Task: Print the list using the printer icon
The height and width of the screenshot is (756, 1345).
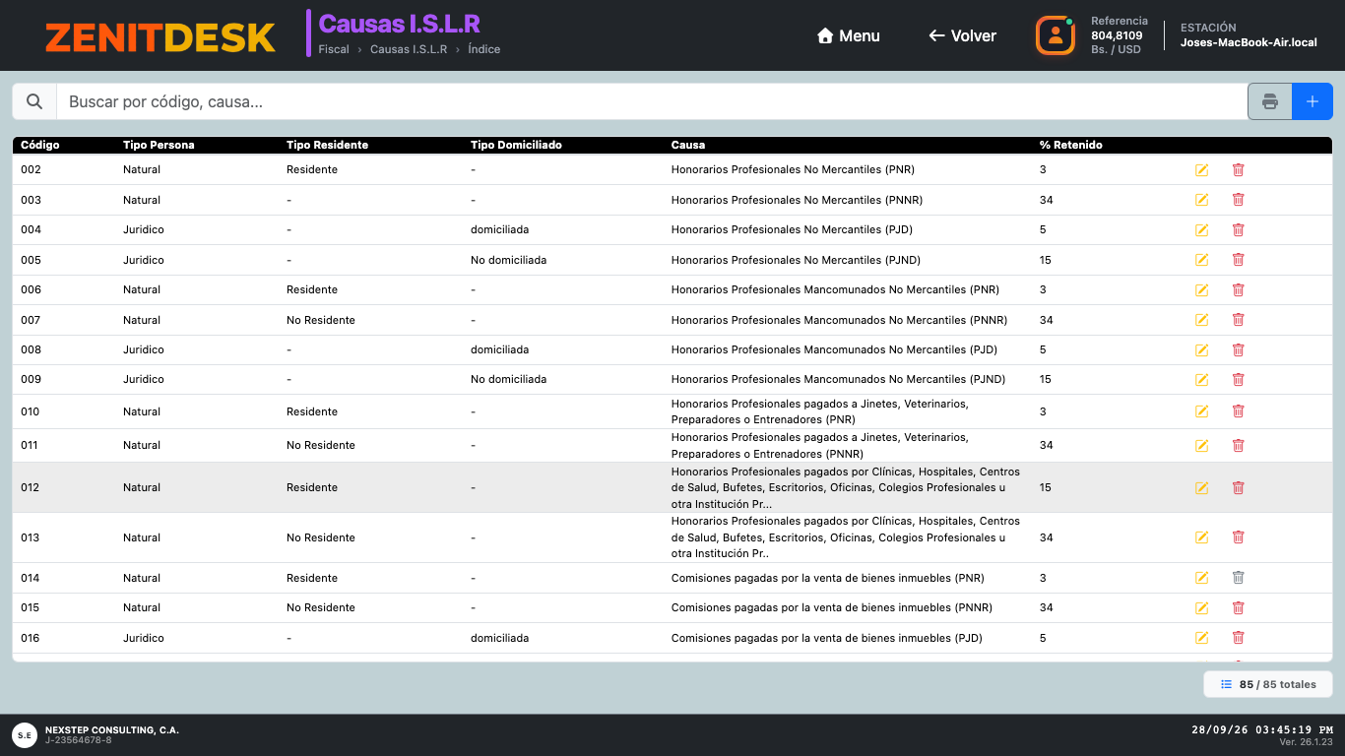Action: 1270,101
